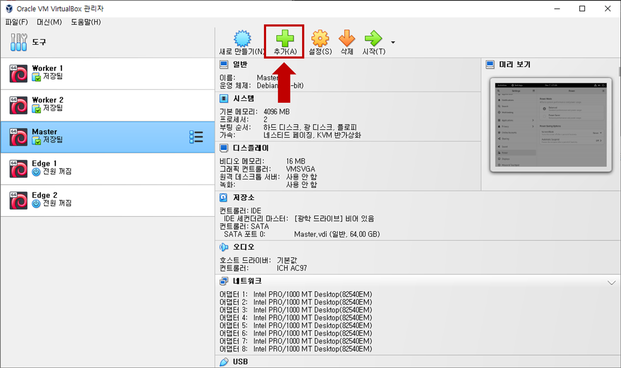Click the Edge 2 powered-off icon

coord(36,204)
